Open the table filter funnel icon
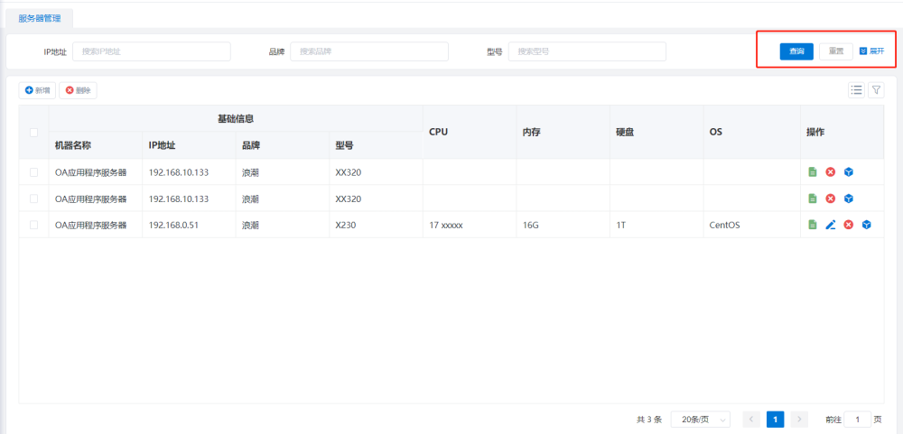Viewport: 903px width, 434px height. [x=876, y=89]
